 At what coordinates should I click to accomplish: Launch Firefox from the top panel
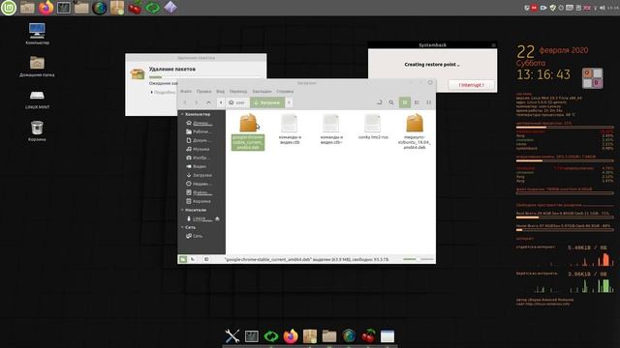point(46,8)
